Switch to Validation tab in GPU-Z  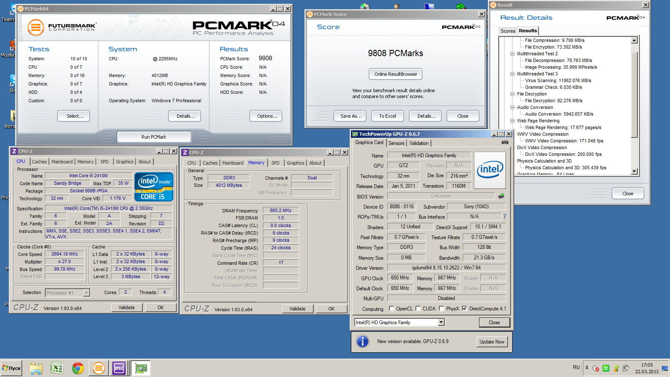(x=419, y=143)
